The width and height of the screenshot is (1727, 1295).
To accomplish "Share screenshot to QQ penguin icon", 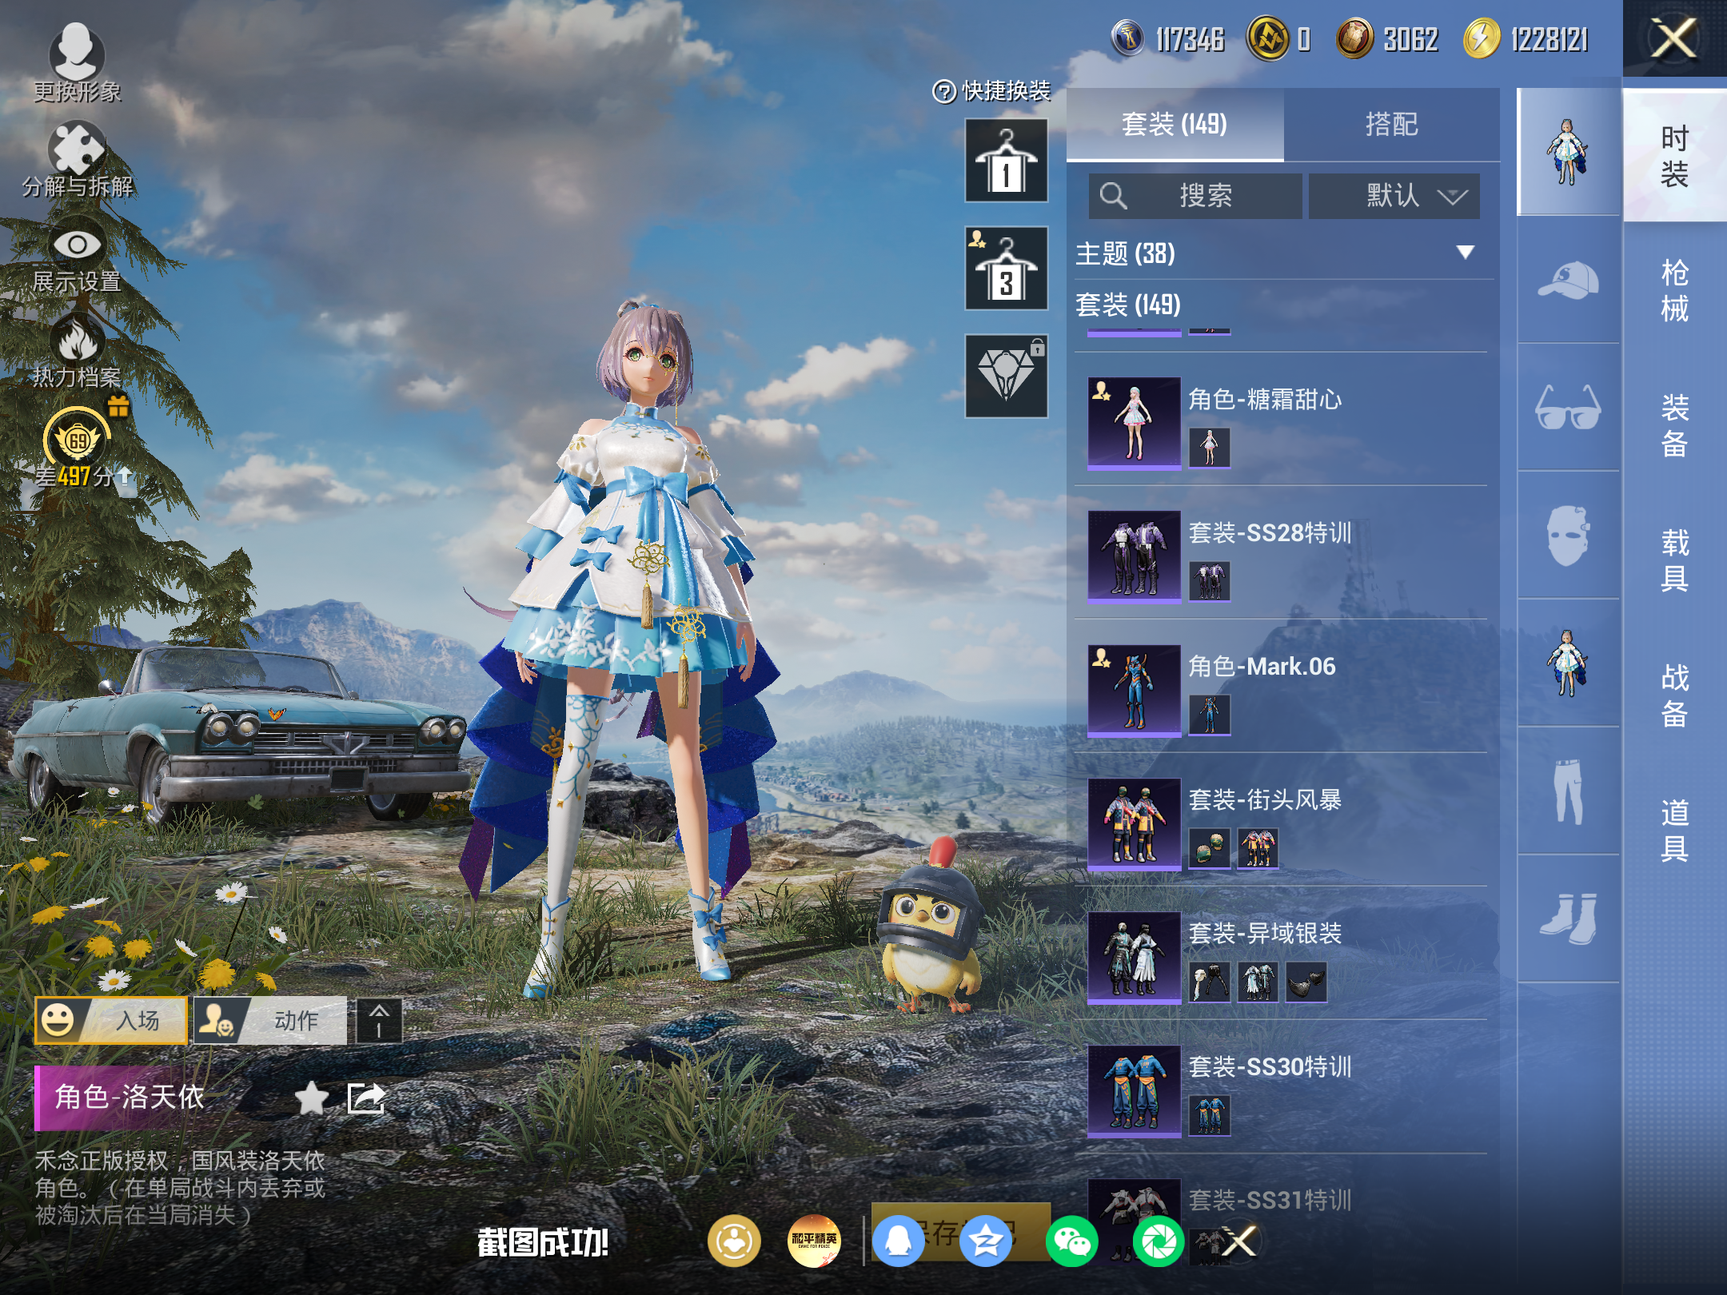I will point(899,1241).
